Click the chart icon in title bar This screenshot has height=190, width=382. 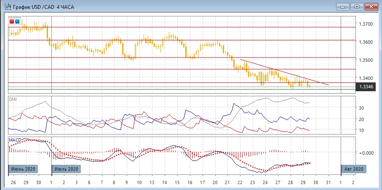(7, 7)
